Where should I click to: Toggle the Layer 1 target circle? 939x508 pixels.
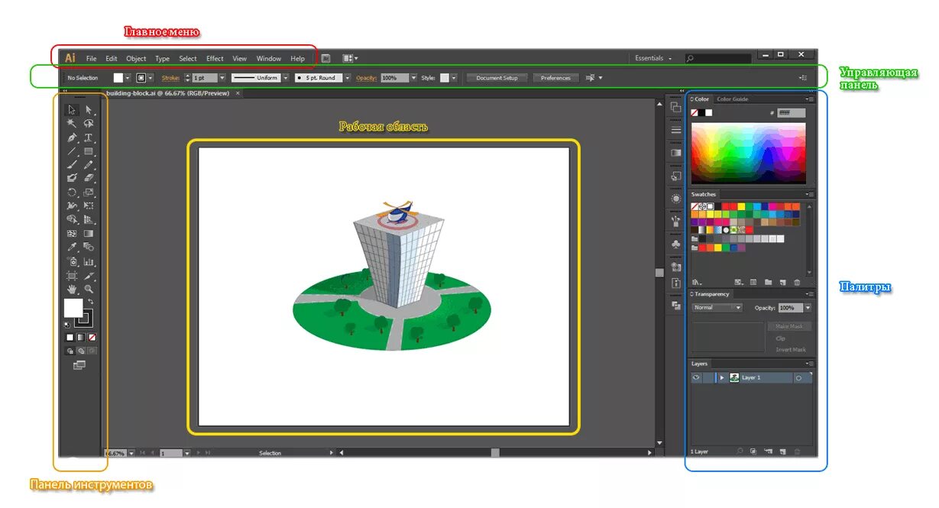(x=798, y=377)
